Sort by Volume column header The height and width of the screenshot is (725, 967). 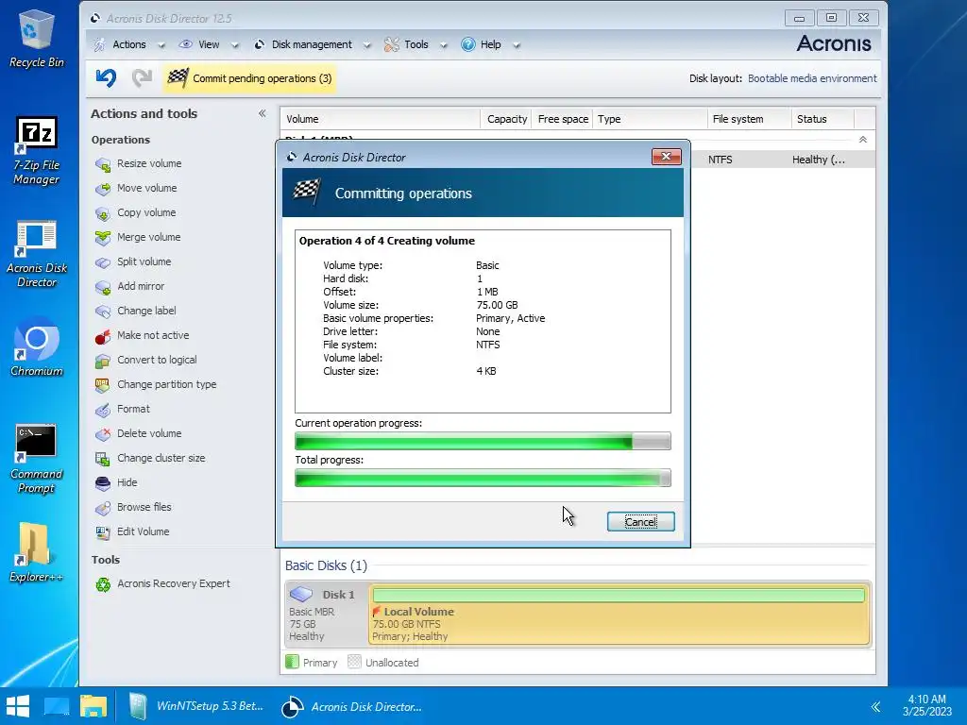380,119
